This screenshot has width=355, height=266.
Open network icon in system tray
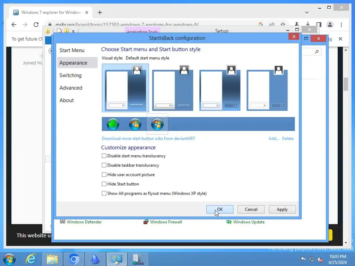tap(312, 259)
